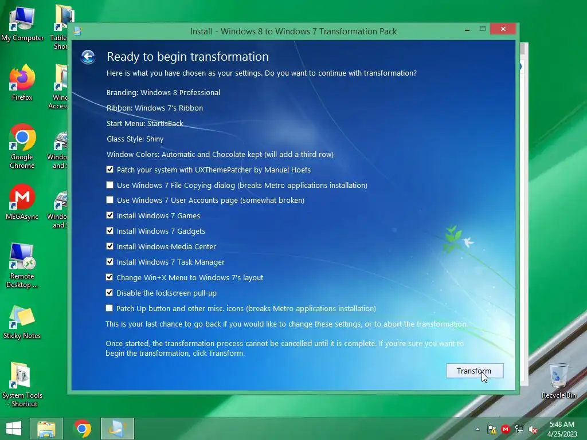The height and width of the screenshot is (440, 587).
Task: Select the installer taskbar button
Action: coord(118,429)
